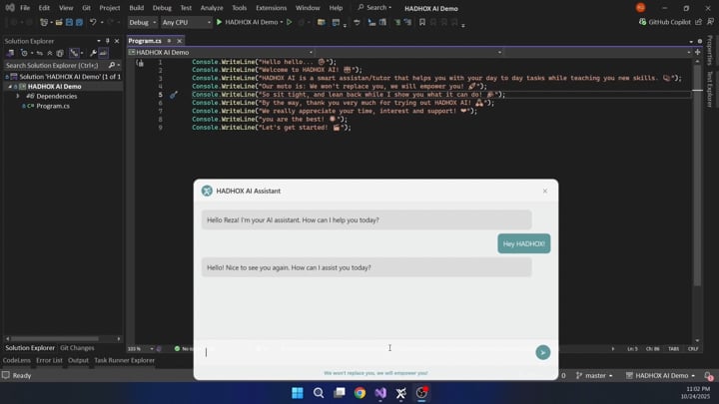Click Collapse All in Solution Explorer toolbar

(x=50, y=53)
